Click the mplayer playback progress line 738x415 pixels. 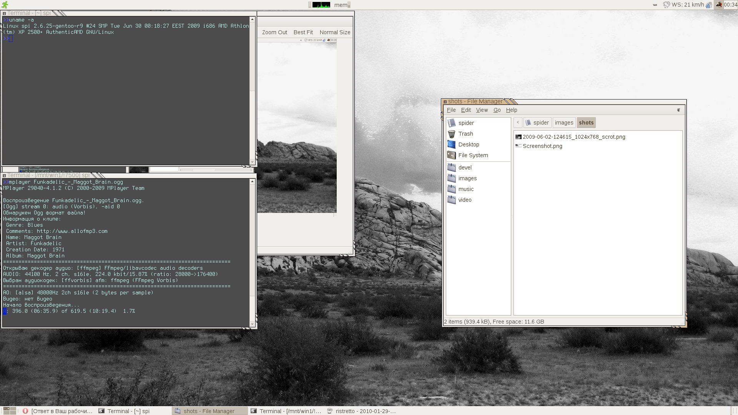click(69, 311)
